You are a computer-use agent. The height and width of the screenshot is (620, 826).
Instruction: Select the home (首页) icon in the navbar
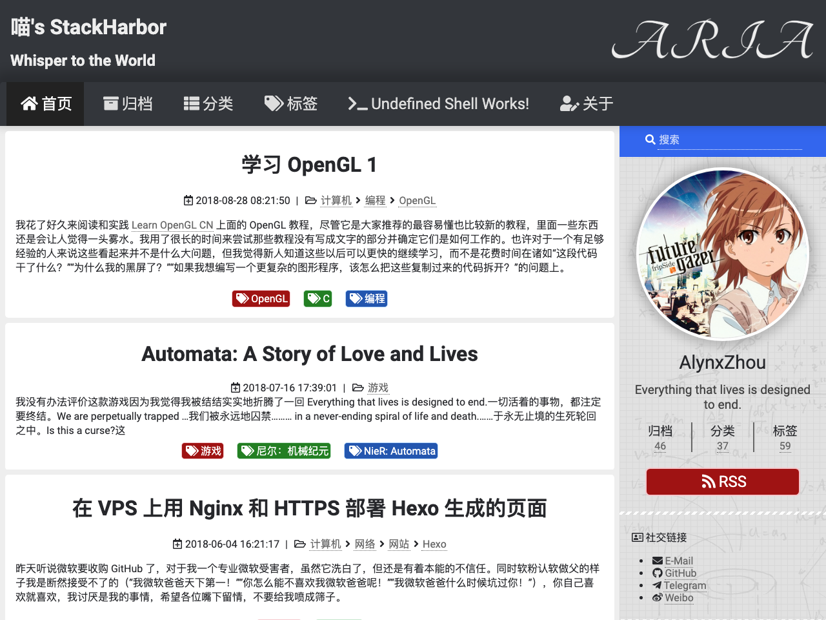tap(28, 103)
